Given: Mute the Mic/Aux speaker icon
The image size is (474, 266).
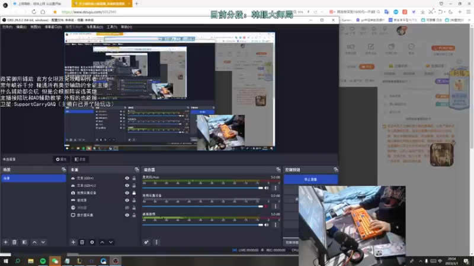Looking at the screenshot, I should 266,188.
